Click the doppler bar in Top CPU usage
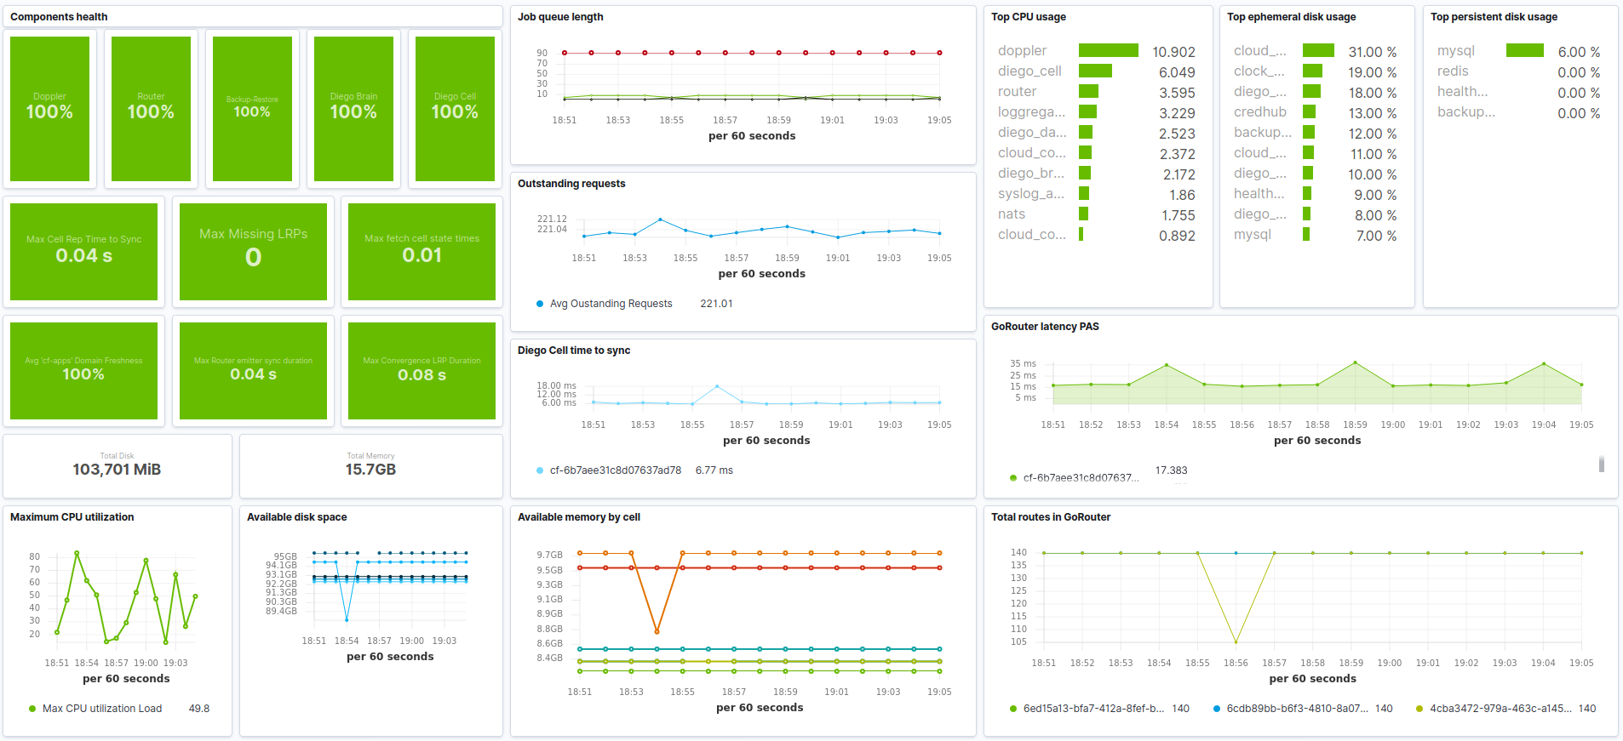 point(1108,51)
